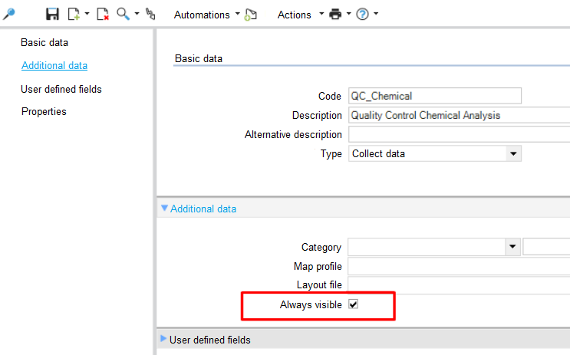Create a new record with the new document icon

click(x=74, y=14)
